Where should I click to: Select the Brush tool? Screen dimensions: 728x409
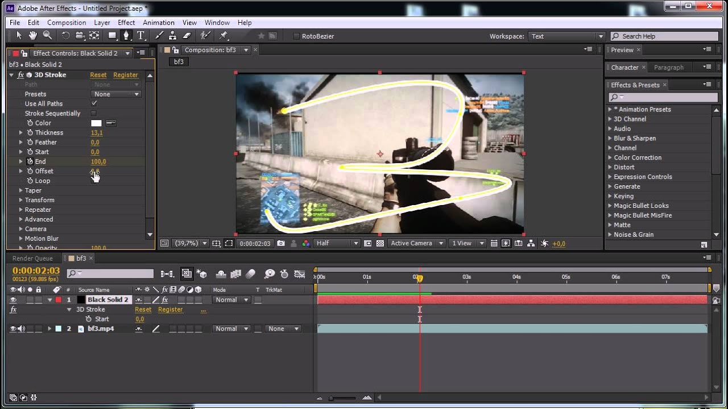159,36
